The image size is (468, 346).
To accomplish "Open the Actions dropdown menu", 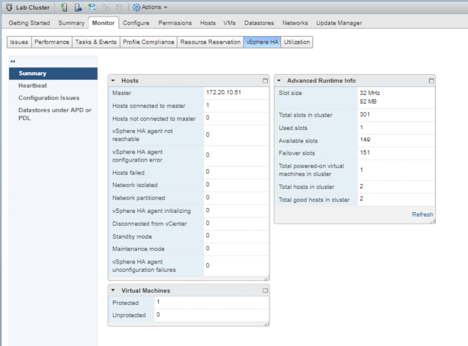I will coord(150,8).
